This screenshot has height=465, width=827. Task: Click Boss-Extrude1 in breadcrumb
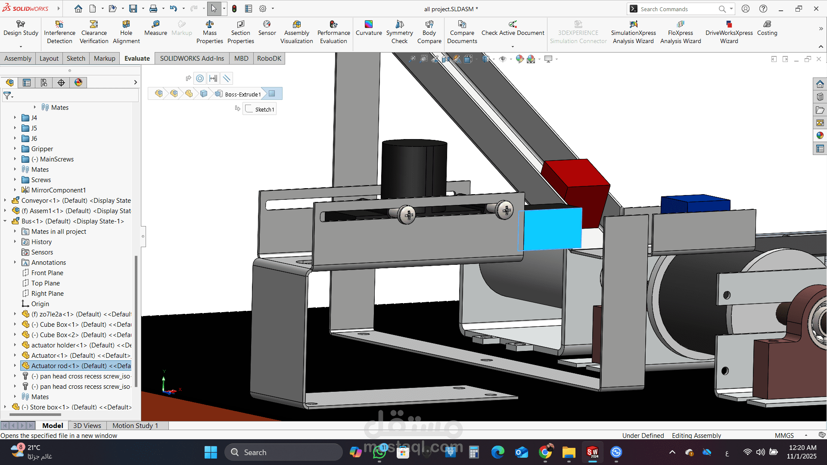[x=243, y=94]
